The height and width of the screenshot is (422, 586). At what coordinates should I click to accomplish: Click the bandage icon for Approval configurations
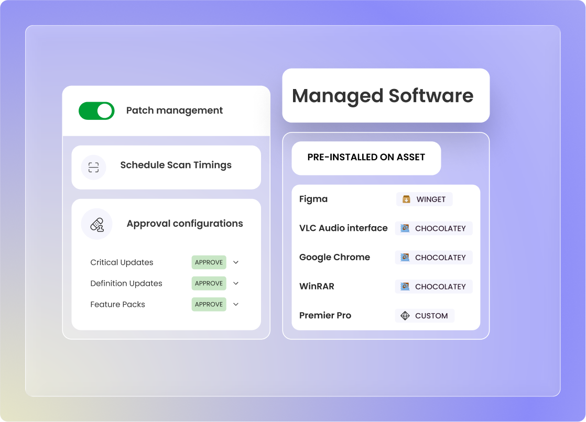tap(97, 224)
